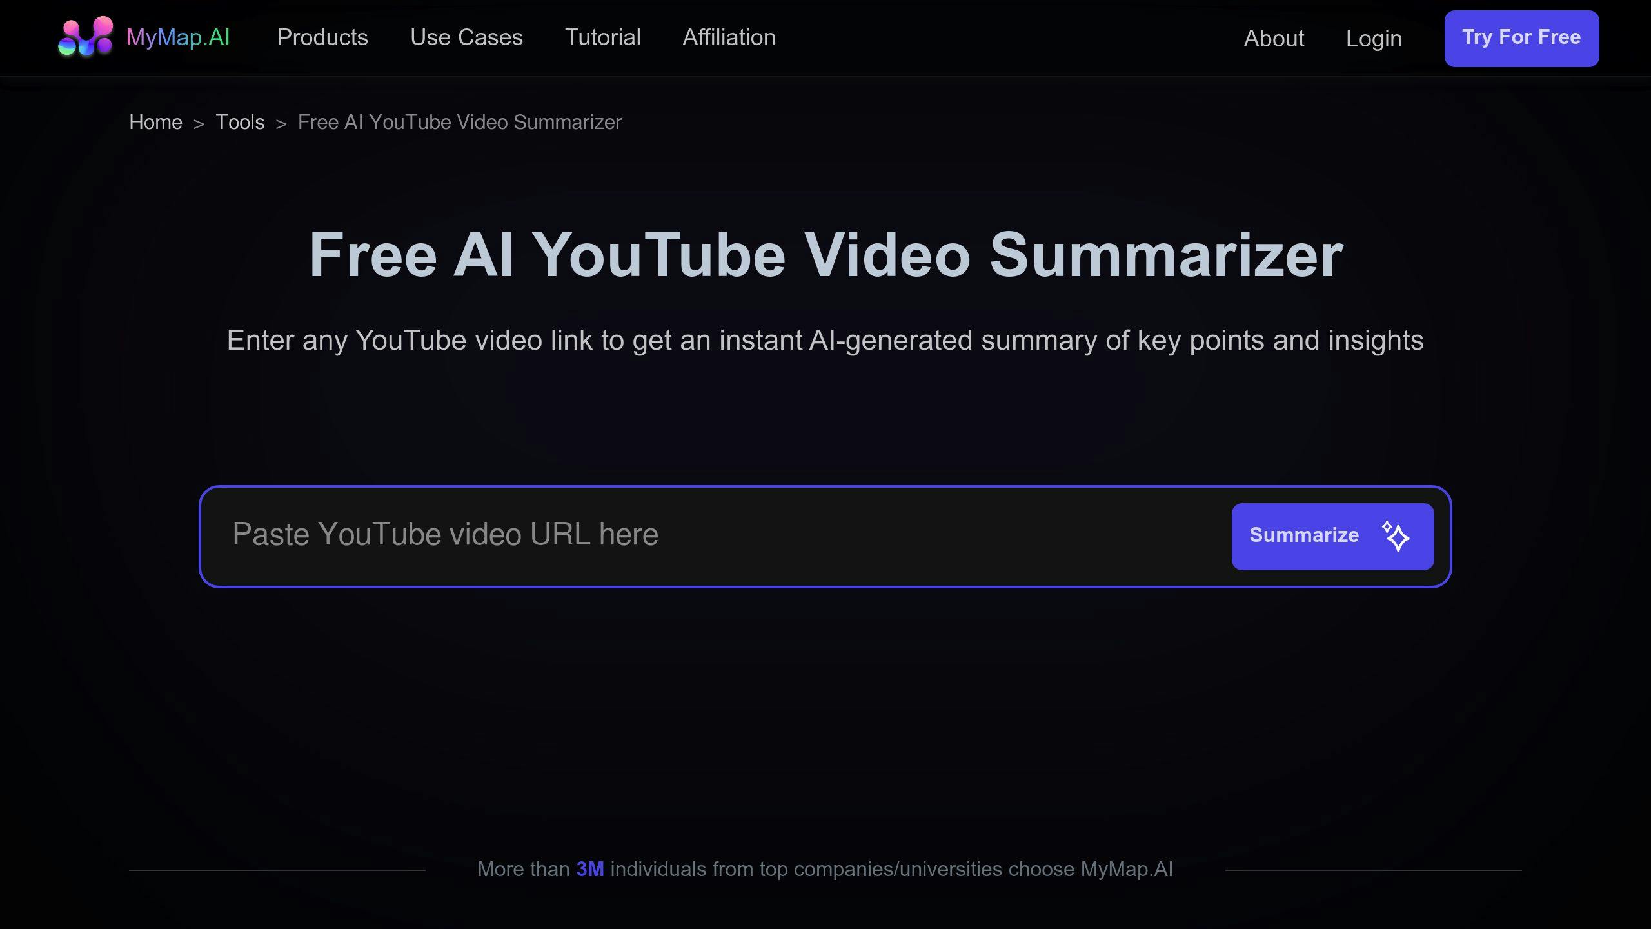Click the About button in header
1651x929 pixels.
coord(1274,39)
